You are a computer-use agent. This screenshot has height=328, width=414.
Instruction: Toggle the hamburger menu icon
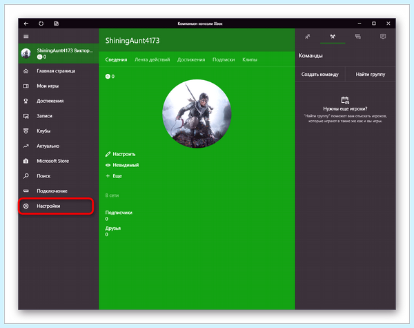tap(26, 36)
